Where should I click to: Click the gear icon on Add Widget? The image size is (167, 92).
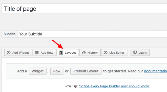[x=9, y=53]
